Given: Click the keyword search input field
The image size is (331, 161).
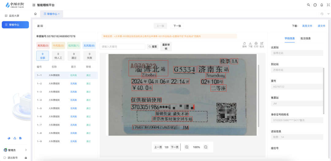Looking at the screenshot, I should point(122,46).
